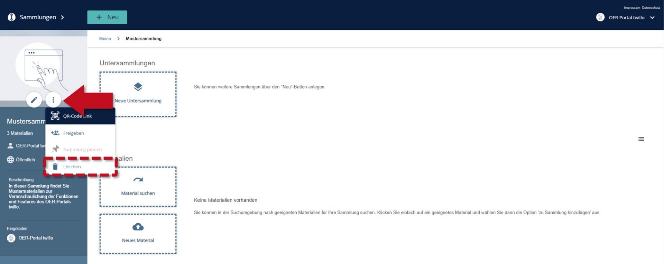Click the trash icon next to Löschen
Viewport: 664px width, 264px height.
(55, 167)
